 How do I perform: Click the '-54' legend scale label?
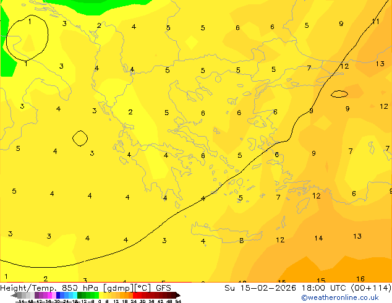(20, 301)
